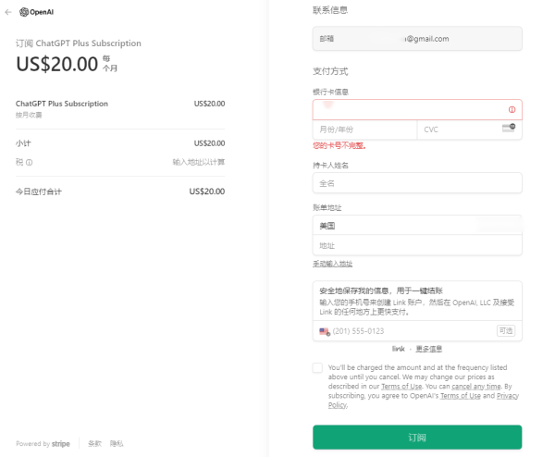This screenshot has height=457, width=555.
Task: Click the 隐私 footer link
Action: 117,443
